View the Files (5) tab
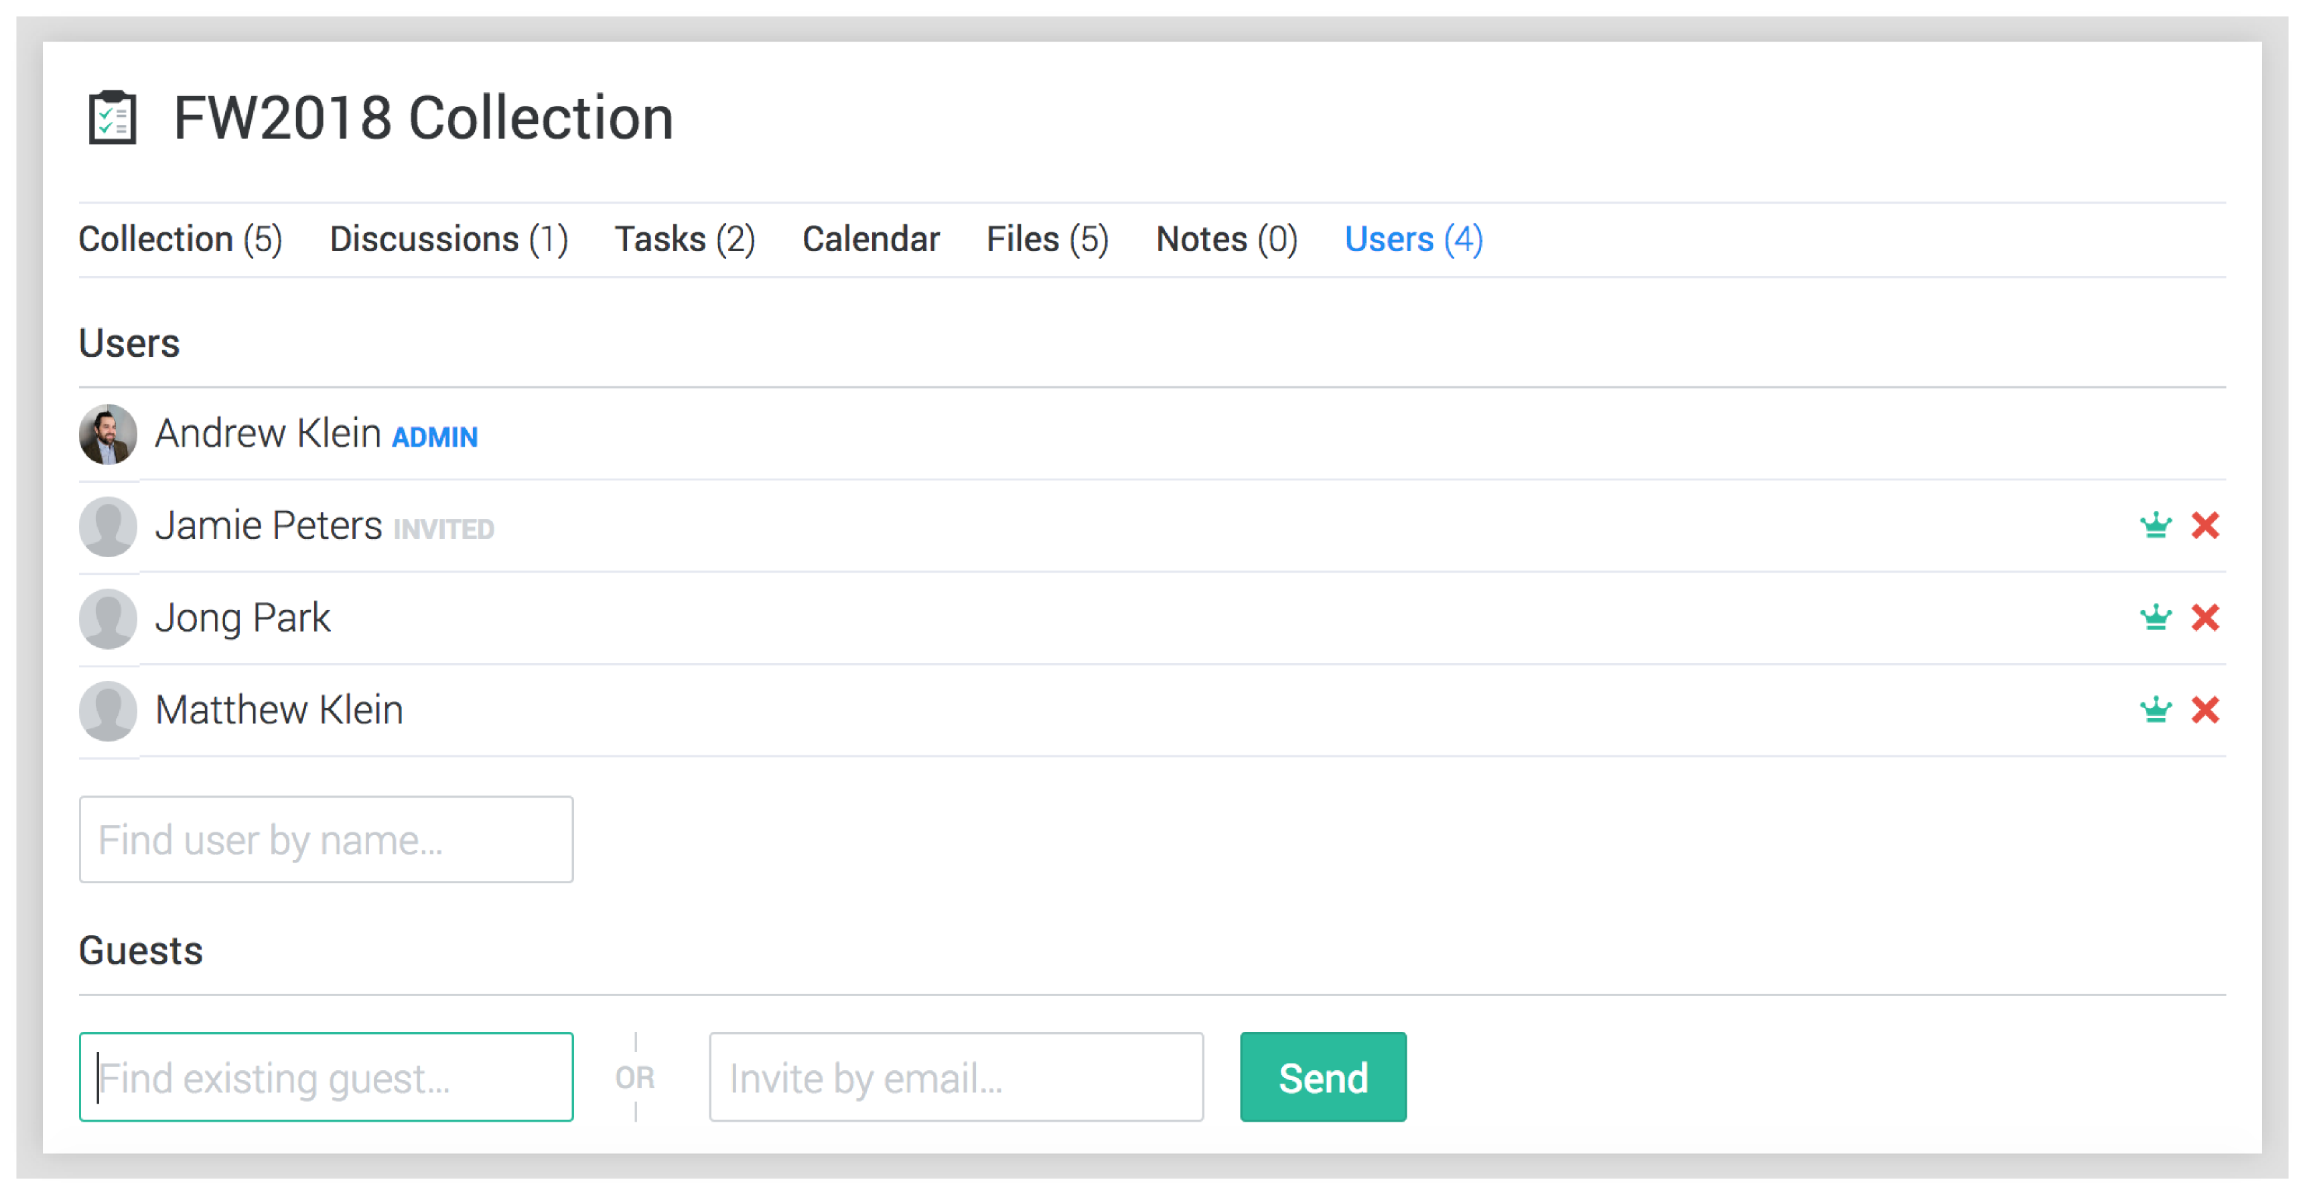 [1047, 240]
